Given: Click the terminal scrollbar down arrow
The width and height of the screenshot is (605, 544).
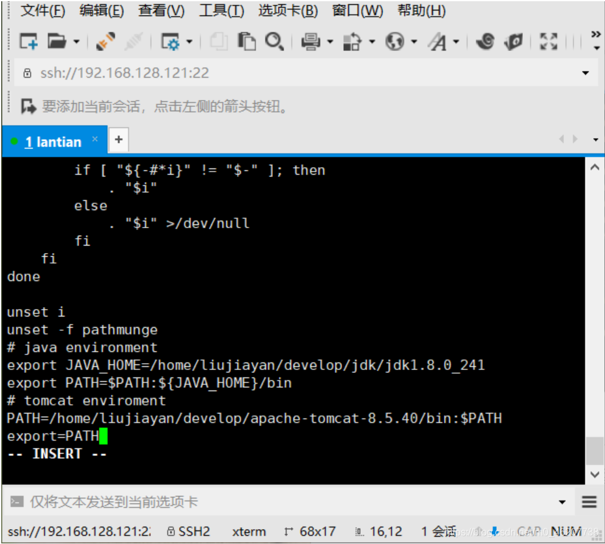Looking at the screenshot, I should [594, 475].
